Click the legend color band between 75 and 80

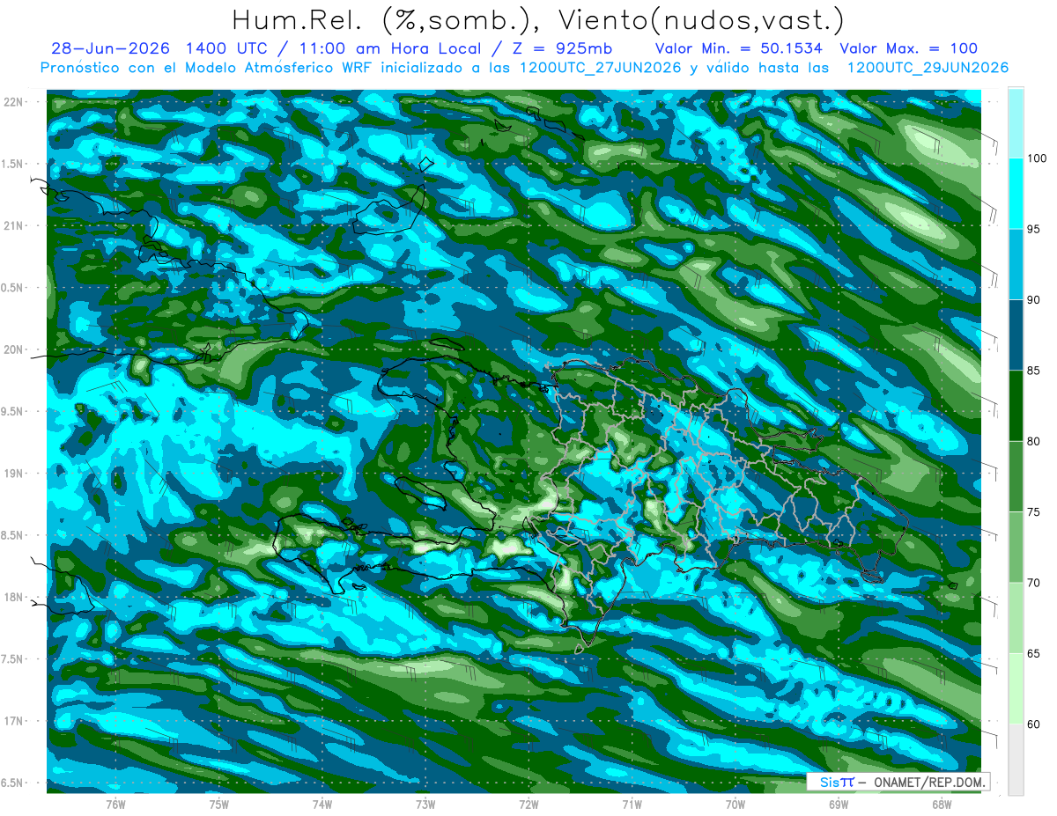pyautogui.click(x=1016, y=477)
